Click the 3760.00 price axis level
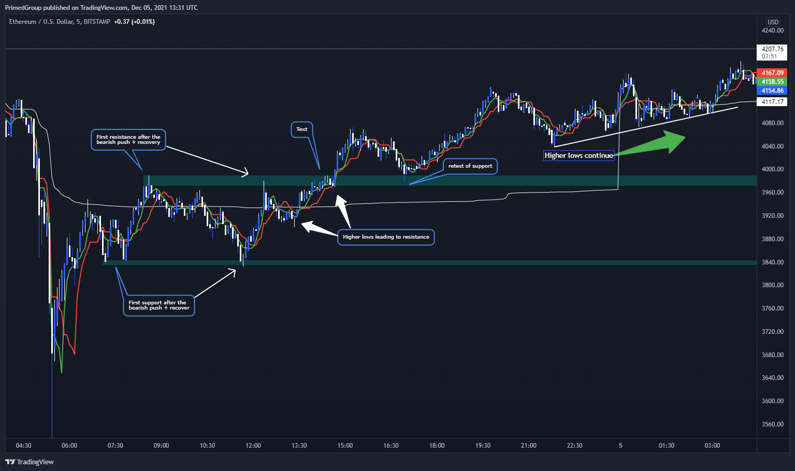This screenshot has height=471, width=795. coord(772,308)
